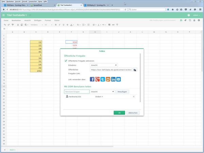Open the Daten menu
This screenshot has width=204, height=153.
(x=57, y=20)
